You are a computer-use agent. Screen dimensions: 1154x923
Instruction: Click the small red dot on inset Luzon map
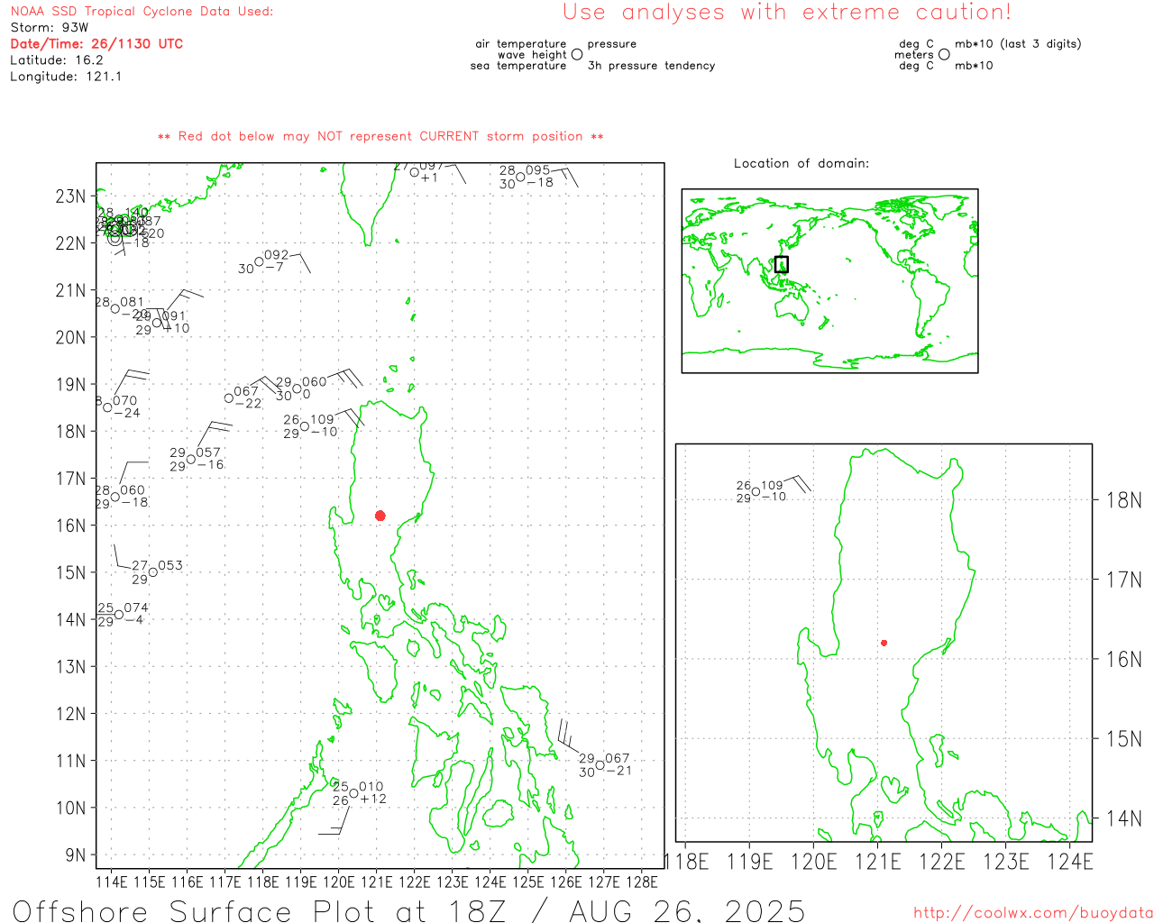[x=884, y=643]
